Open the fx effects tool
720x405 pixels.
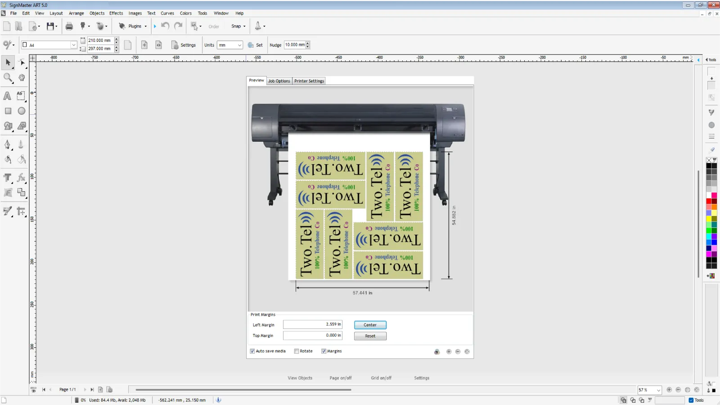(x=21, y=178)
